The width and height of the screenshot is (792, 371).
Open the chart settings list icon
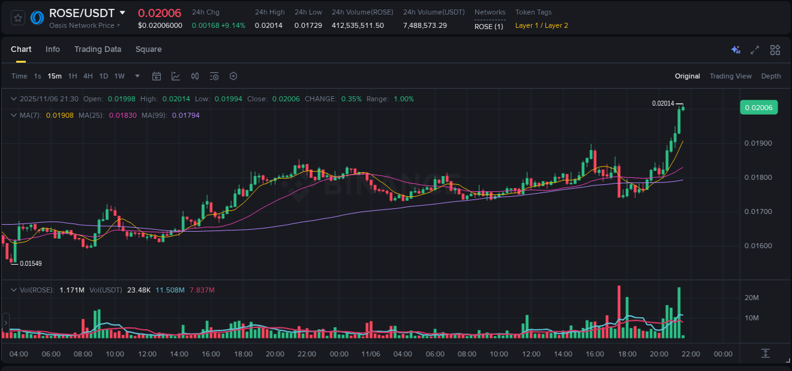click(x=214, y=76)
